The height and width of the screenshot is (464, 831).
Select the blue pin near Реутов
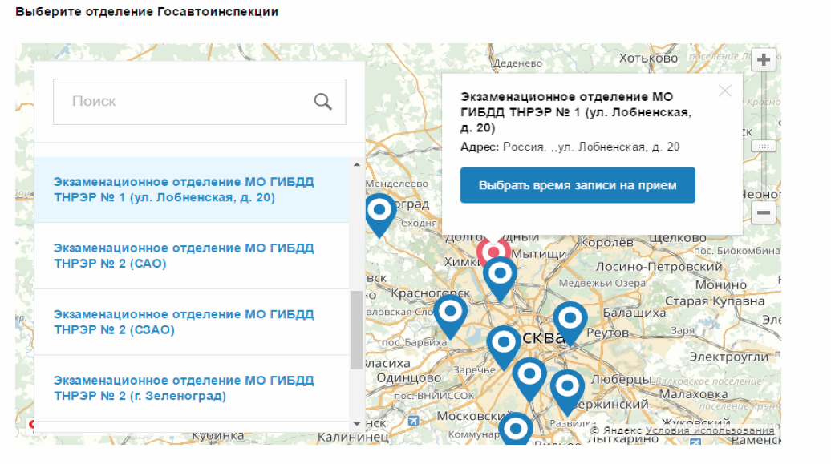tap(570, 318)
